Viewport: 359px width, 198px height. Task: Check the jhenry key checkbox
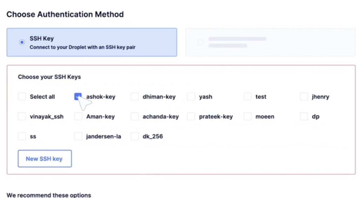click(x=304, y=97)
